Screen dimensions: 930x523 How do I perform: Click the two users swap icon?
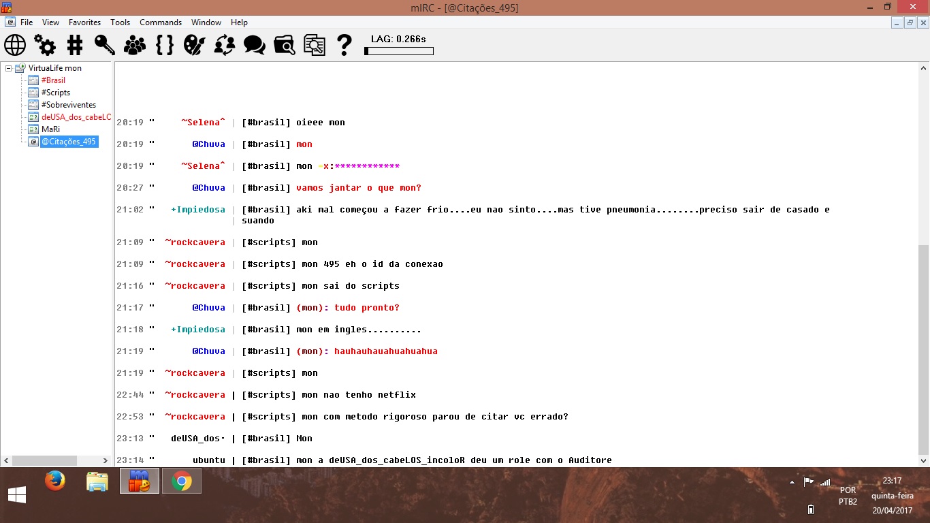click(x=225, y=45)
